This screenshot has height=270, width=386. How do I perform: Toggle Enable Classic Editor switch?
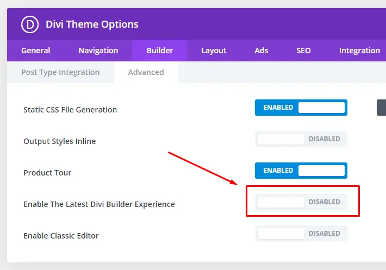coord(301,234)
